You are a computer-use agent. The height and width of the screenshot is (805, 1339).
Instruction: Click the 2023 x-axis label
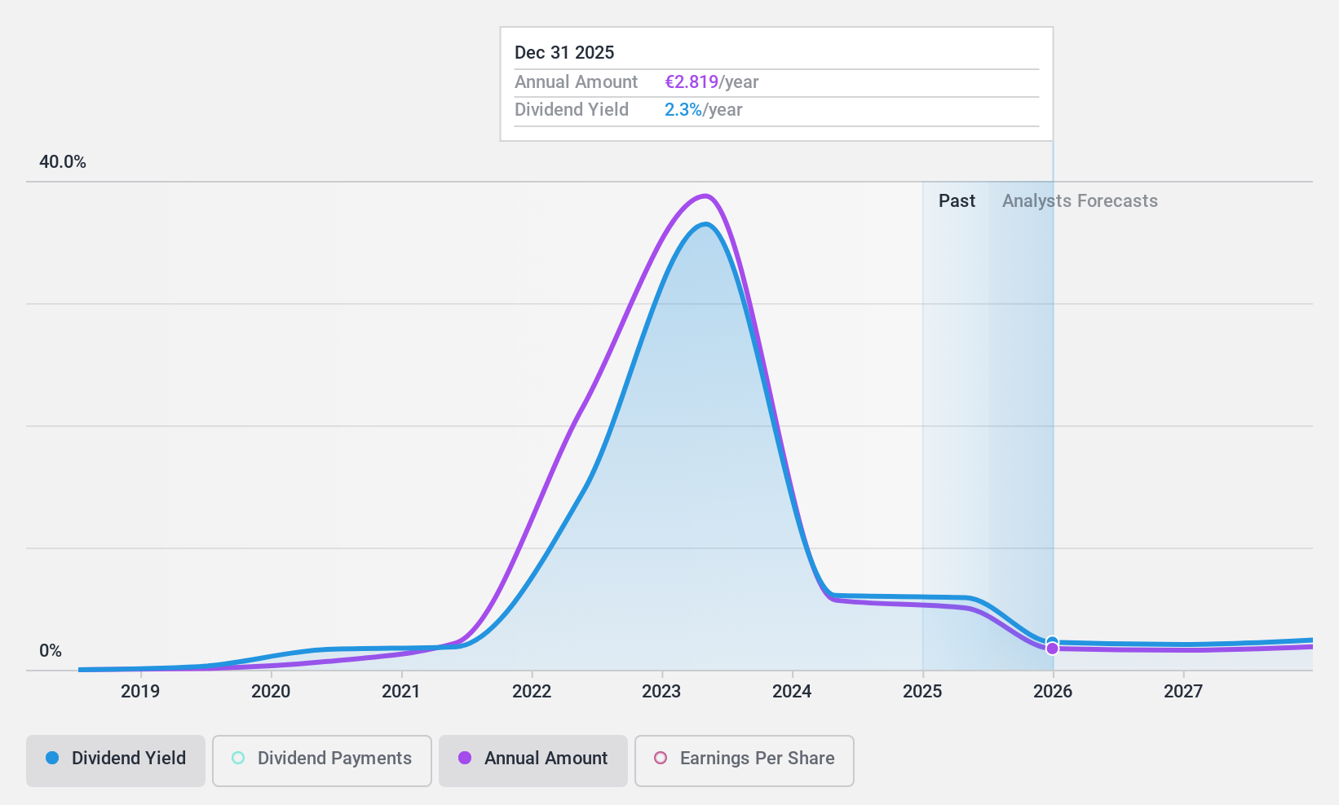[x=661, y=692]
